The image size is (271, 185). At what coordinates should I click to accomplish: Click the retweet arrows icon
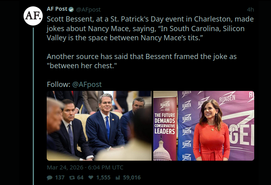point(72,177)
